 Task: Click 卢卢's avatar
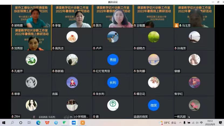[x=113, y=37]
